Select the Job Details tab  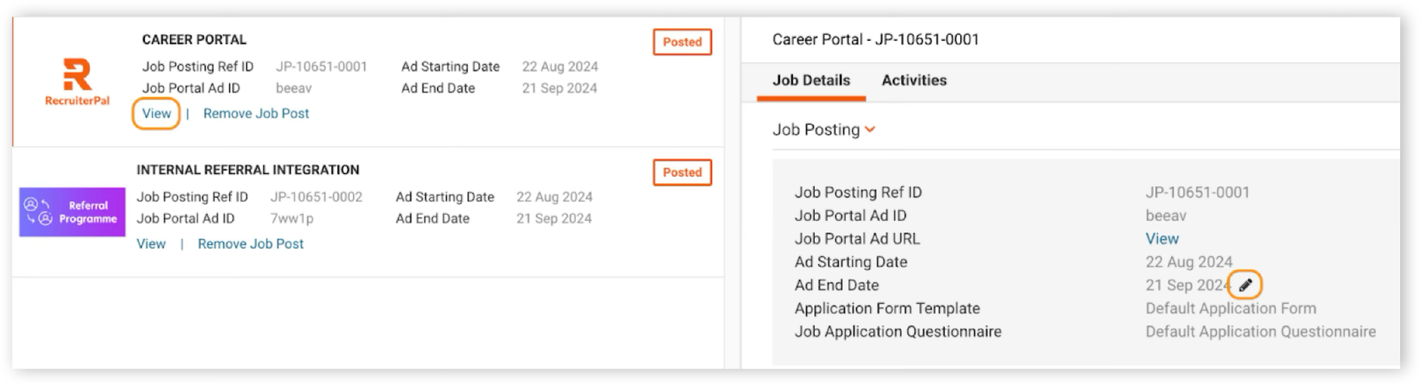pyautogui.click(x=811, y=80)
